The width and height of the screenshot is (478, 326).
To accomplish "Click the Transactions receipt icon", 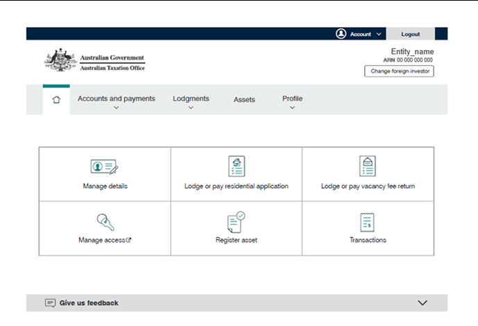I will coord(368,222).
